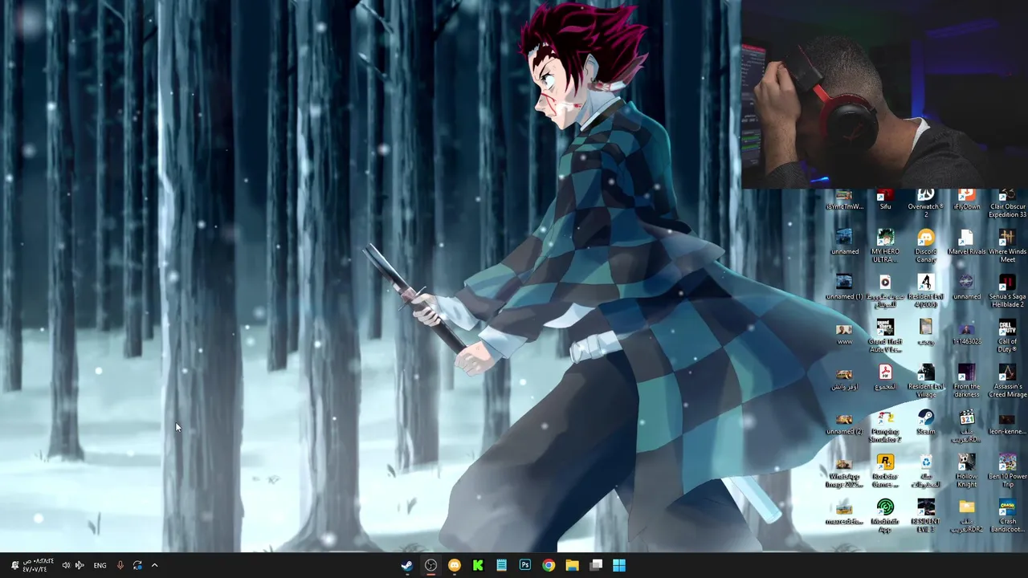Open the notification bell in the taskbar
Viewport: 1028px width, 578px height.
coord(14,565)
